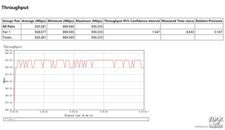The height and width of the screenshot is (130, 225).
Task: Click the 930.233 maximum in All Pairs row
Action: 97,27
